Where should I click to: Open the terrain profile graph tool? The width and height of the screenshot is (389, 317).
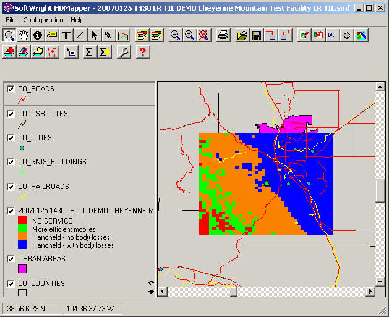(x=123, y=35)
